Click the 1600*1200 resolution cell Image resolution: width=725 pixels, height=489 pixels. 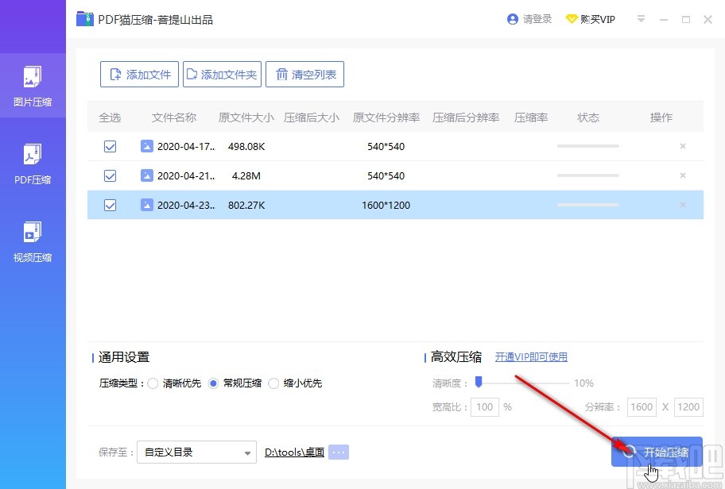(386, 206)
